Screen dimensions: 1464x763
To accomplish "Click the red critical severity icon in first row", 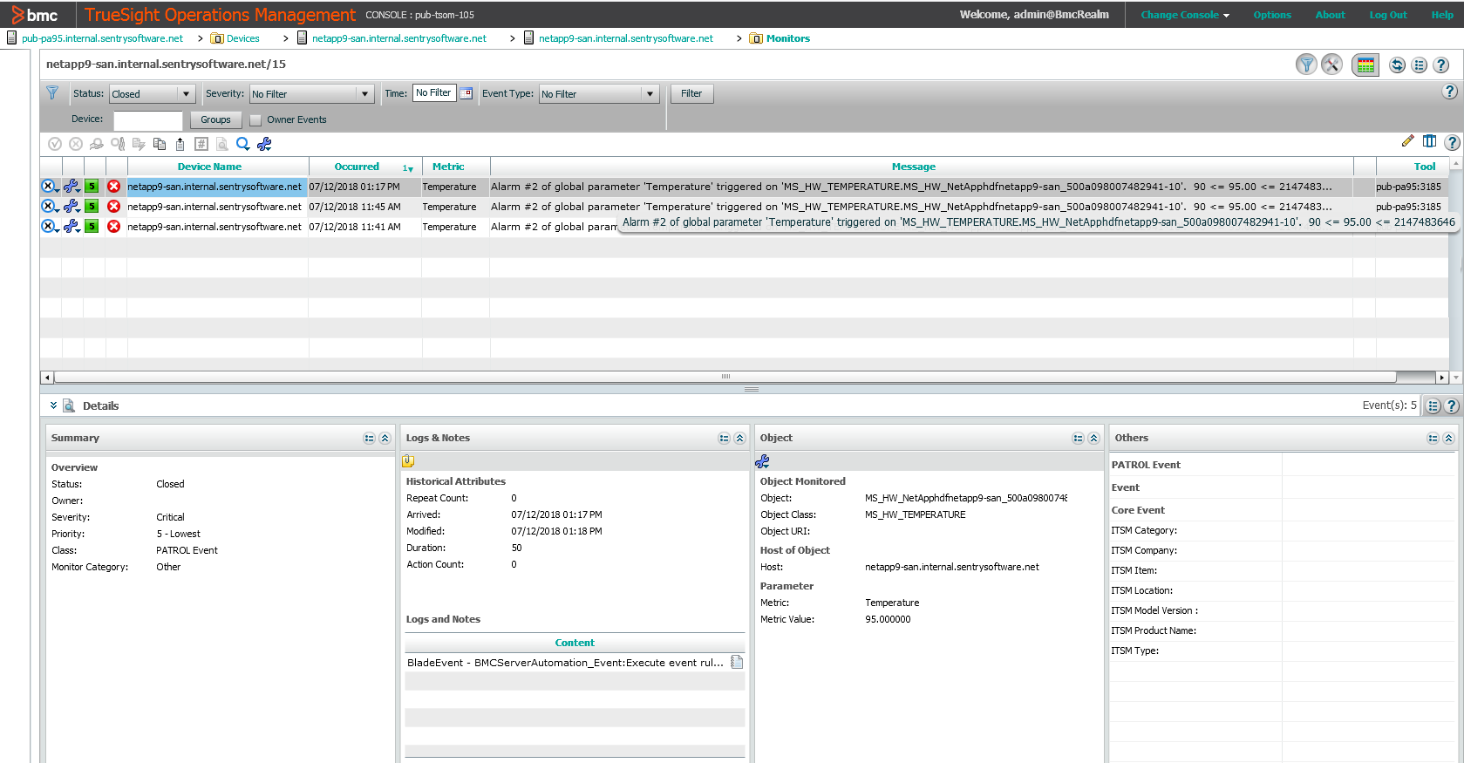I will coord(113,187).
